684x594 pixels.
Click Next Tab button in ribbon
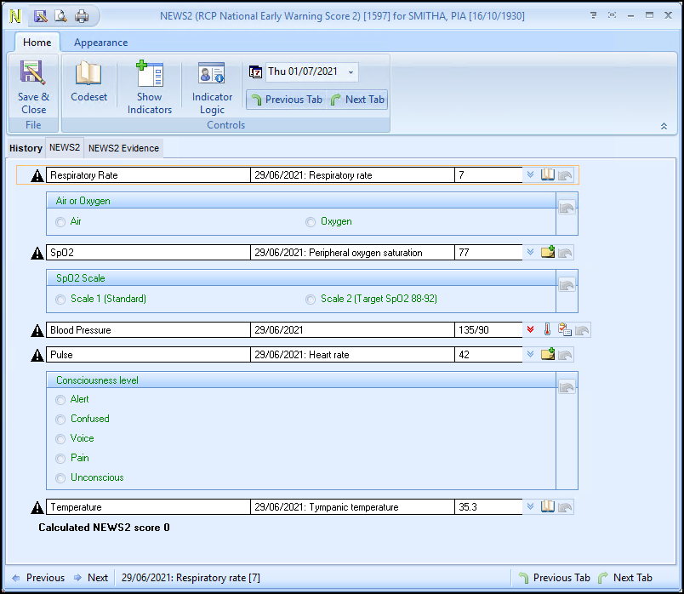pos(357,100)
